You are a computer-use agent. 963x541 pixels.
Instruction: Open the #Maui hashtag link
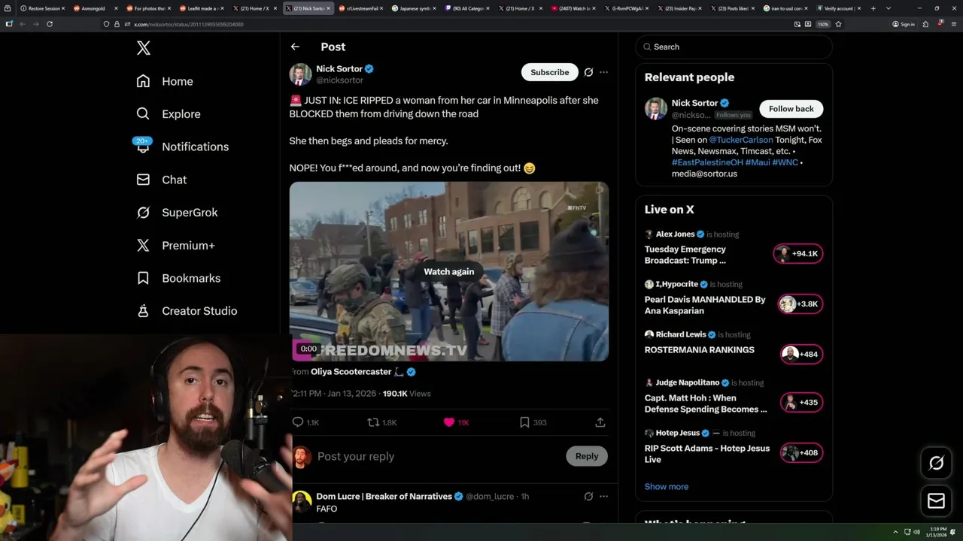pyautogui.click(x=758, y=162)
